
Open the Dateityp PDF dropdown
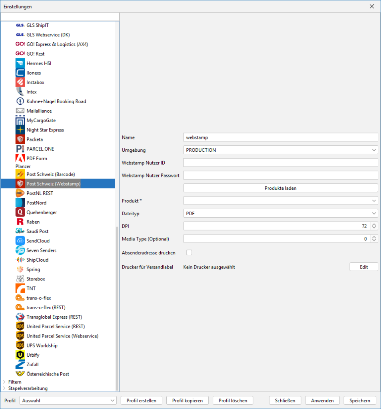(280, 214)
